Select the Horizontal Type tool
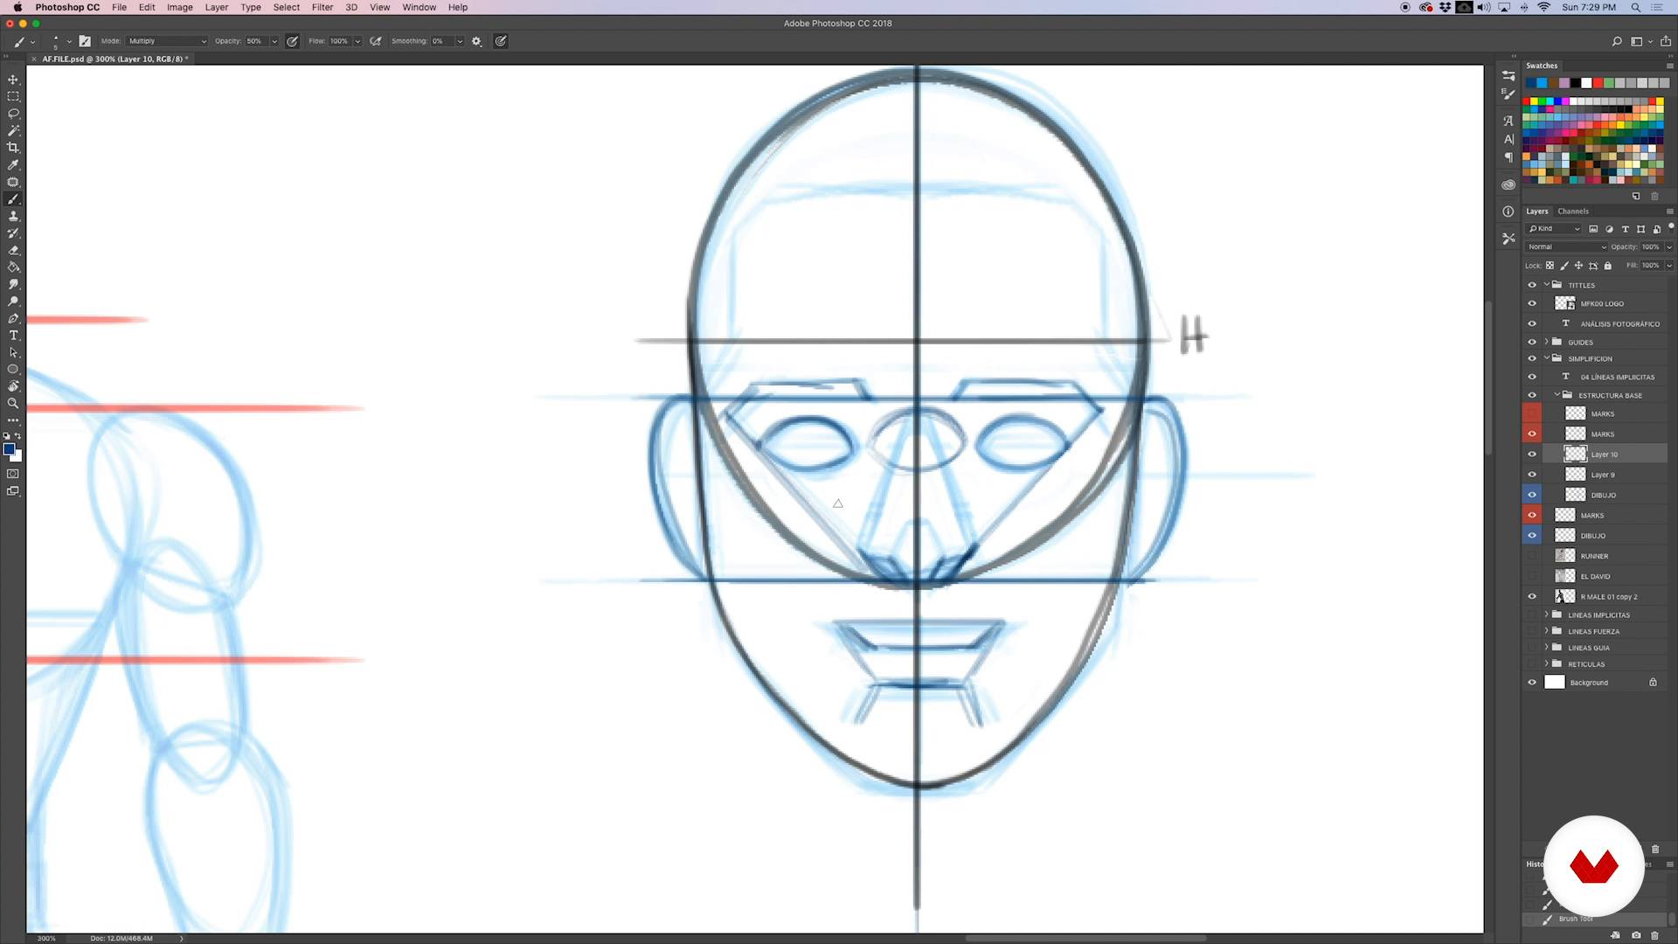1678x944 pixels. pos(13,336)
